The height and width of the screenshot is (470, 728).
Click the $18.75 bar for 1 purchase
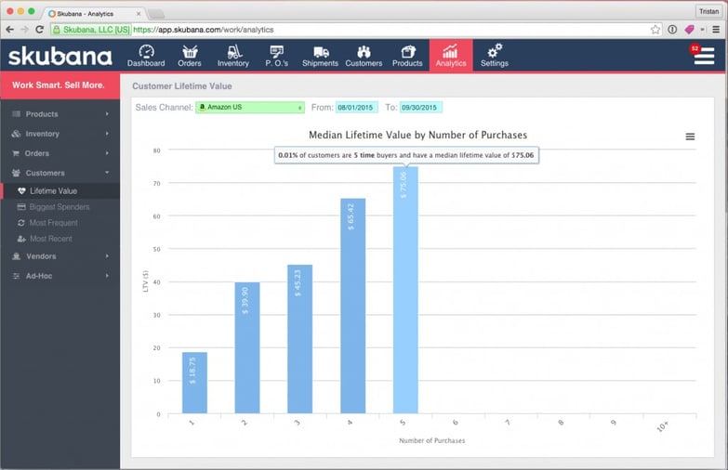point(194,383)
